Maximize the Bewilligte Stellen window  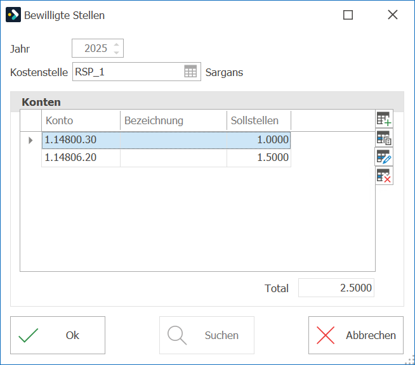(348, 15)
